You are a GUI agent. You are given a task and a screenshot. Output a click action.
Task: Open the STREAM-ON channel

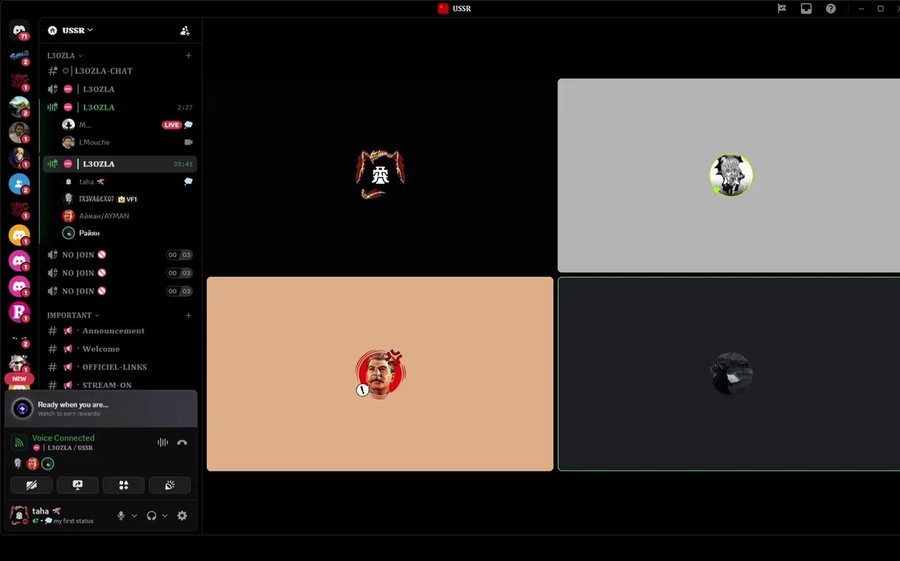click(x=120, y=385)
